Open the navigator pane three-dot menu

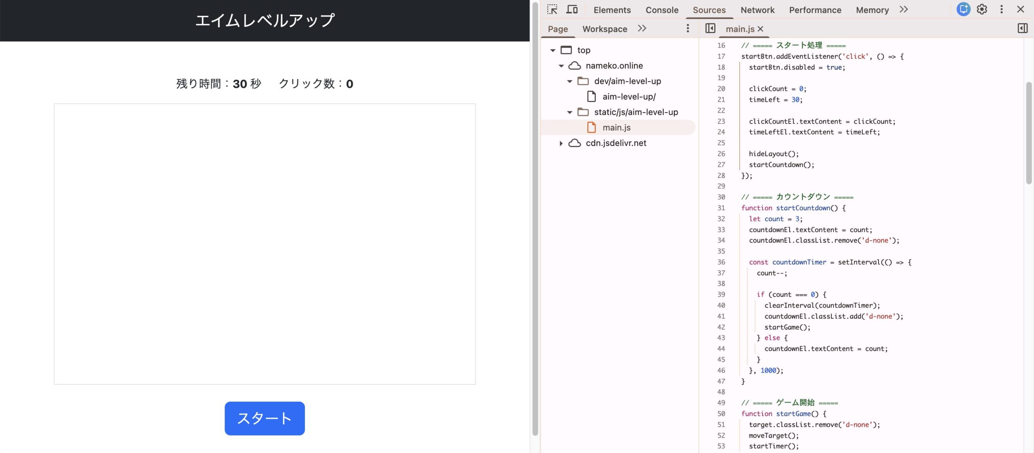coord(688,28)
